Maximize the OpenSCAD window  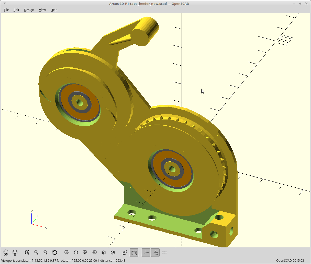click(300, 4)
